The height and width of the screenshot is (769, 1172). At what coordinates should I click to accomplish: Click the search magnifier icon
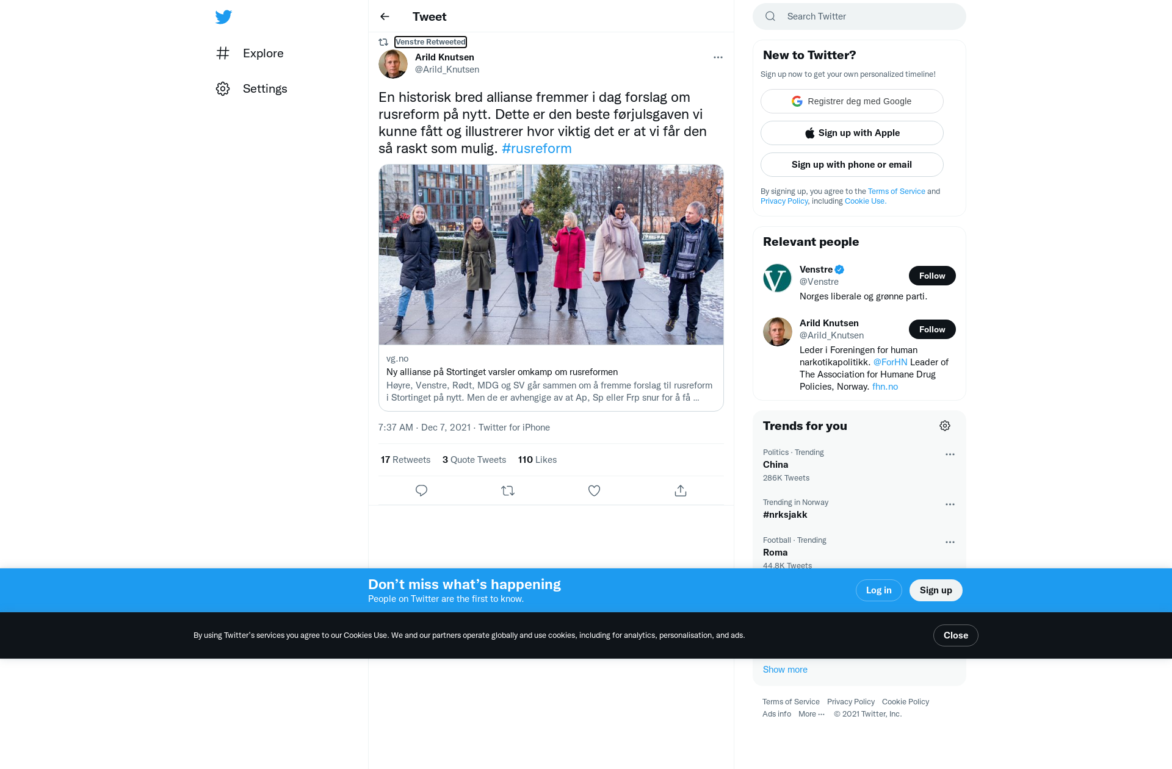[x=770, y=16]
